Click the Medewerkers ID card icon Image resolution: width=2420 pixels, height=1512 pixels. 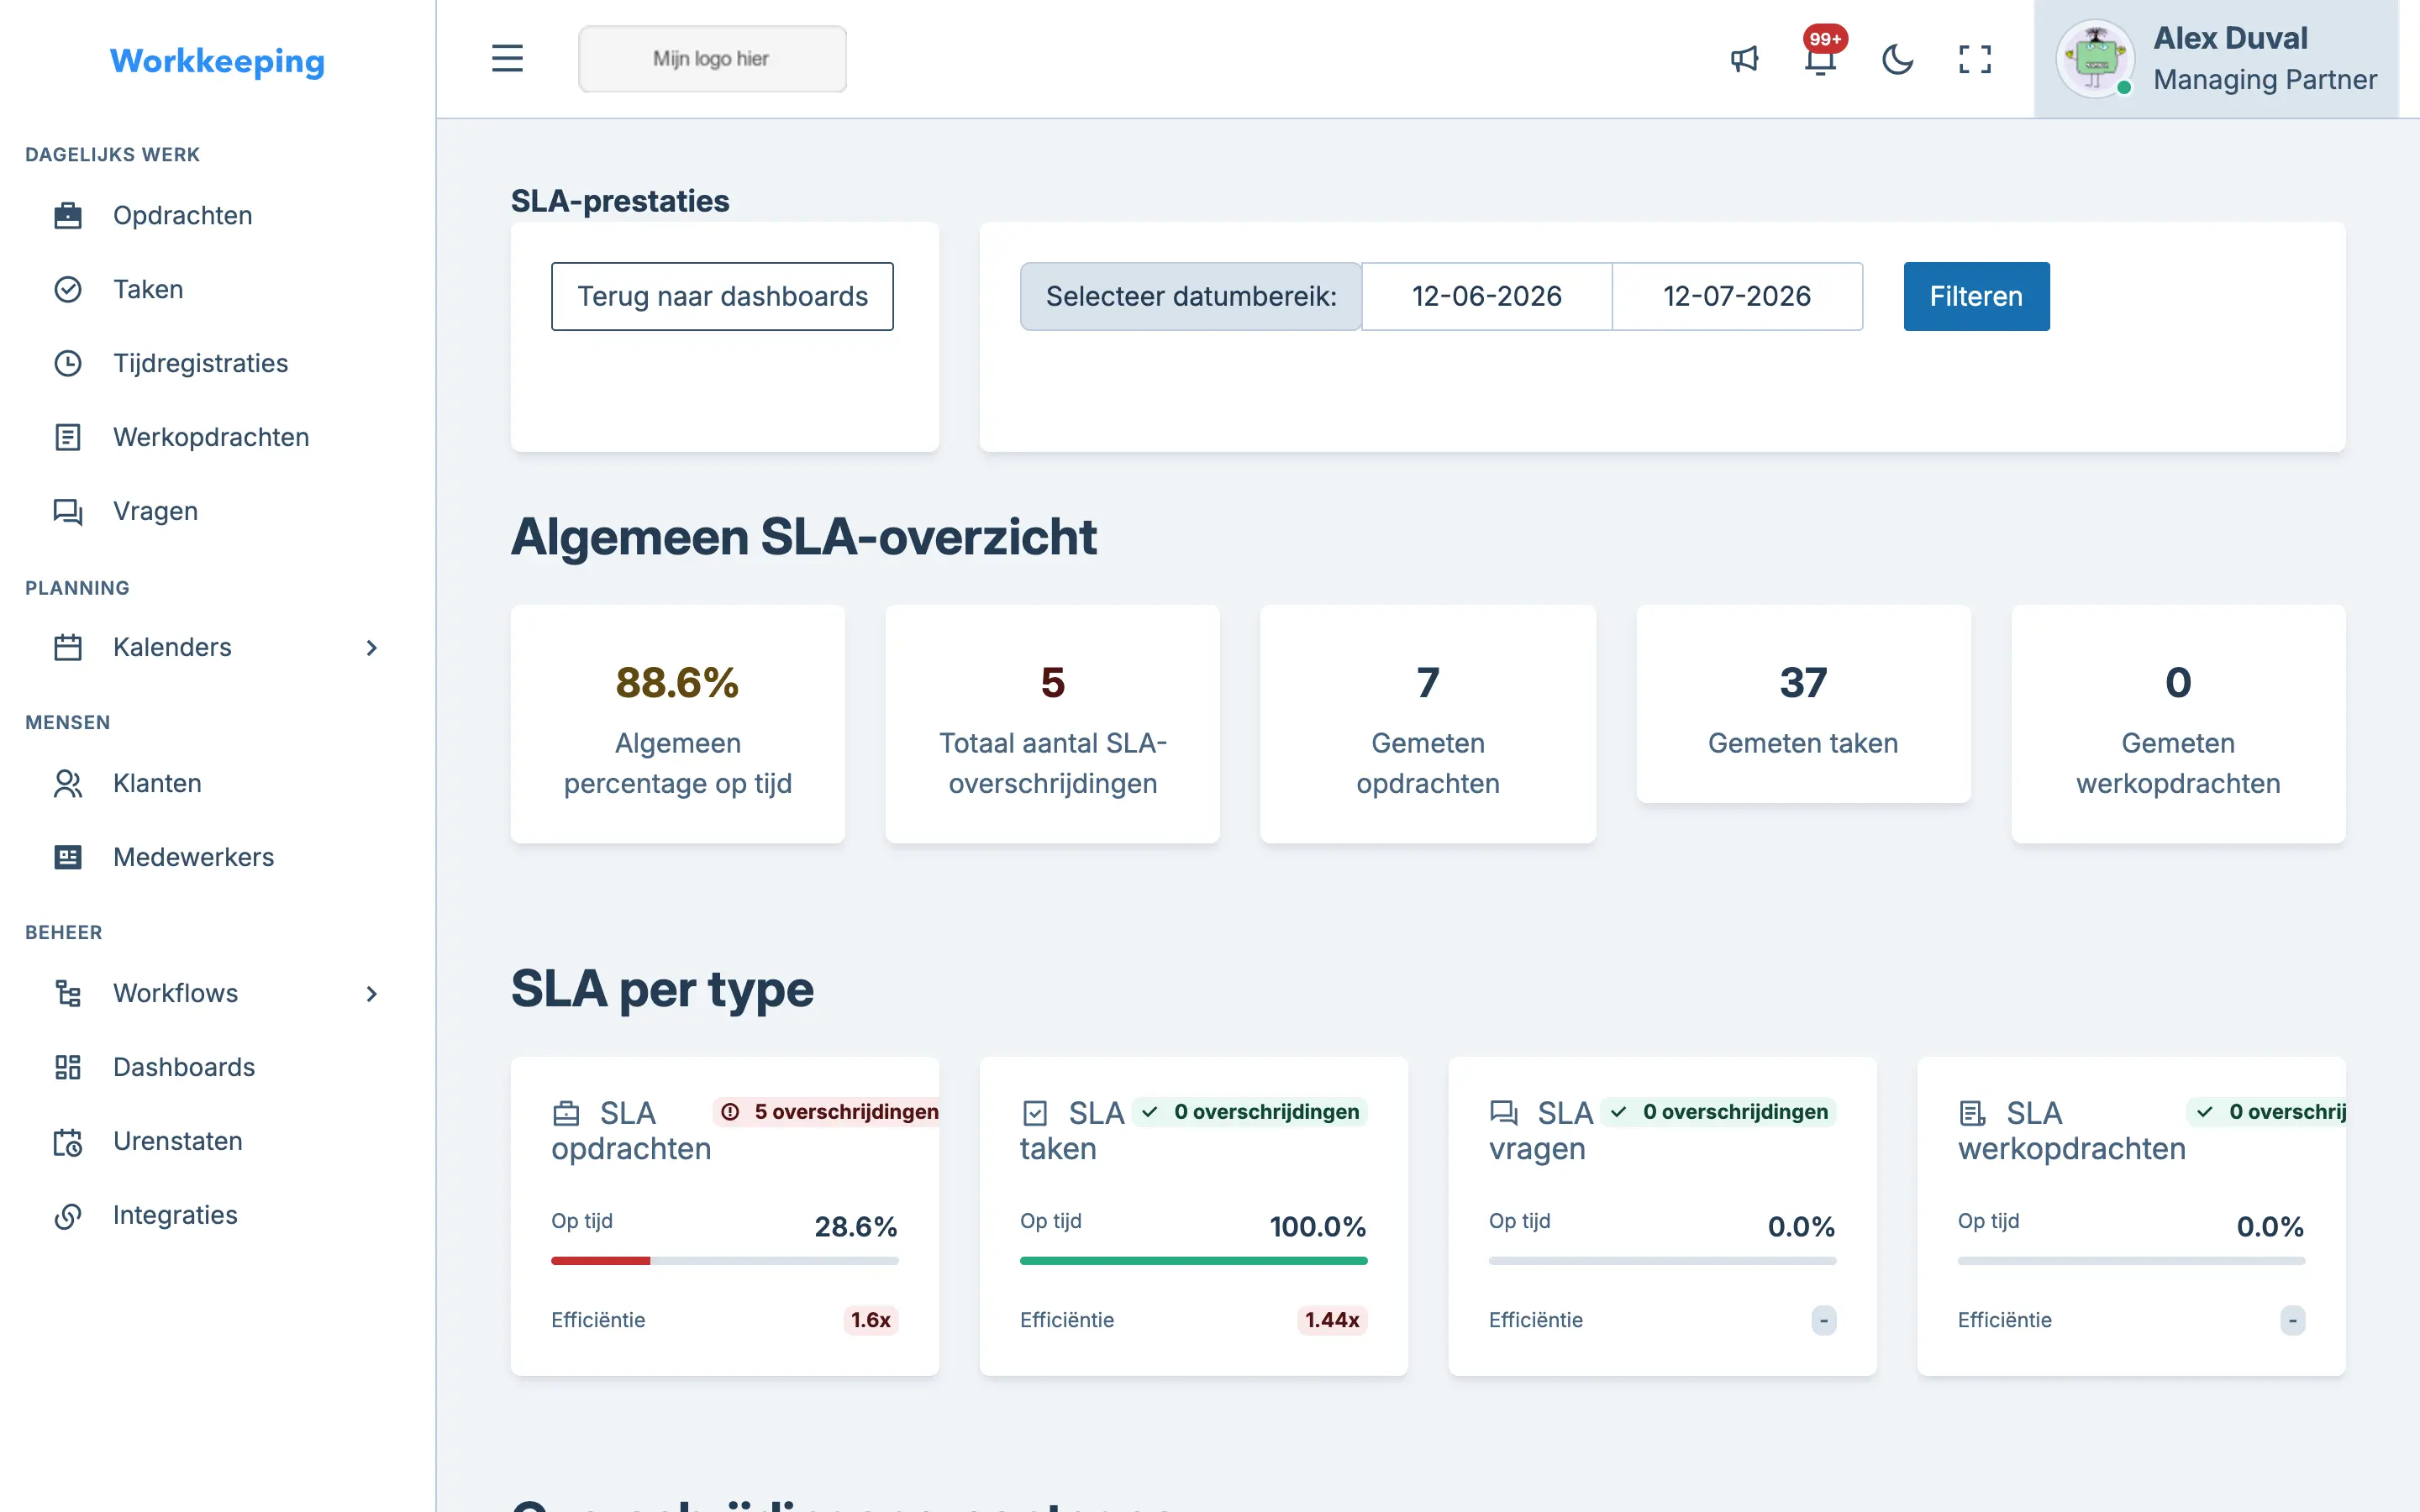point(67,857)
